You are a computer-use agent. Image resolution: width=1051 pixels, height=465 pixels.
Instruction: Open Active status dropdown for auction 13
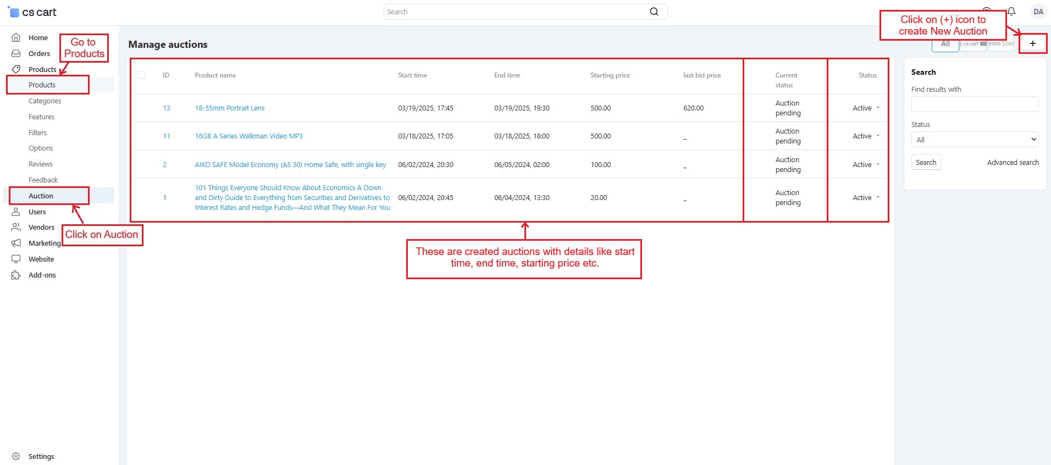pyautogui.click(x=866, y=108)
